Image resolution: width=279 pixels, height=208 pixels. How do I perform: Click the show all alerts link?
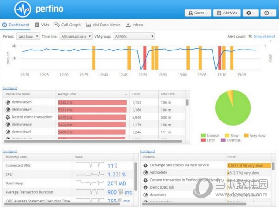(265, 36)
